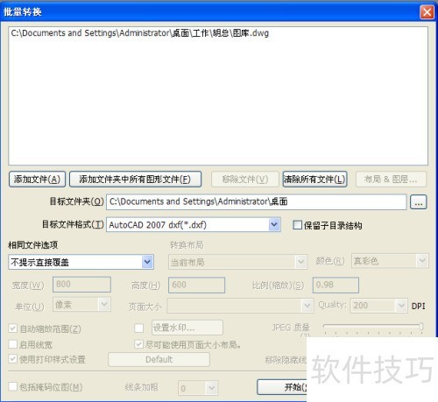Click the 添加文件(A) button
The height and width of the screenshot is (402, 438).
(x=37, y=180)
